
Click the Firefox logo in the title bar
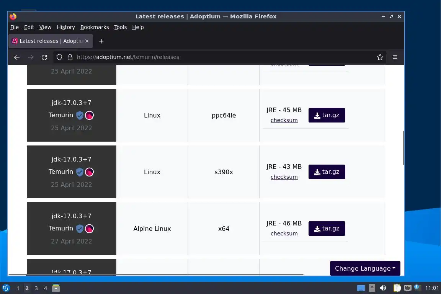13,16
